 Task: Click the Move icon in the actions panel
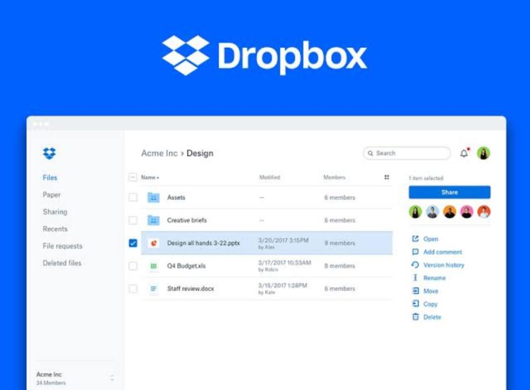tap(416, 291)
